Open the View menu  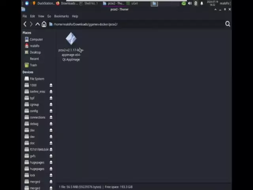point(41,16)
